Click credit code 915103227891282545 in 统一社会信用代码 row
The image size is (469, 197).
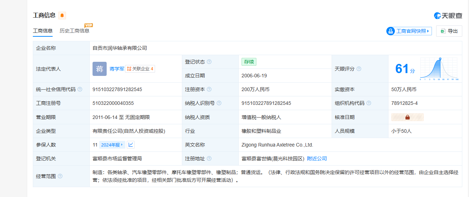coord(117,89)
